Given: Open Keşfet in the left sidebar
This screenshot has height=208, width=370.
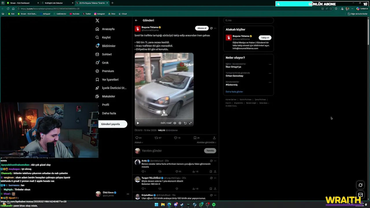Looking at the screenshot, I should (x=103, y=37).
